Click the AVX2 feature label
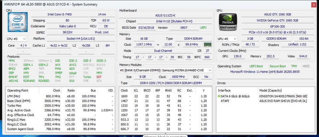319x137 pixels. tap(73, 65)
